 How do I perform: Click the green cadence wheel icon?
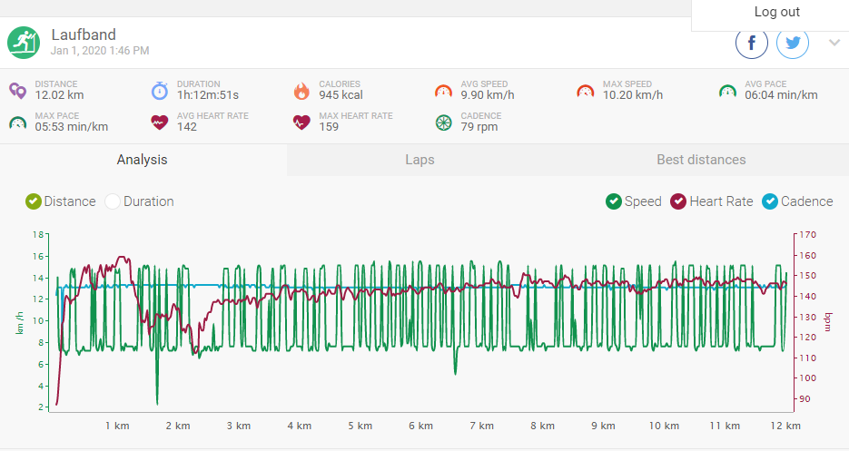coord(443,123)
